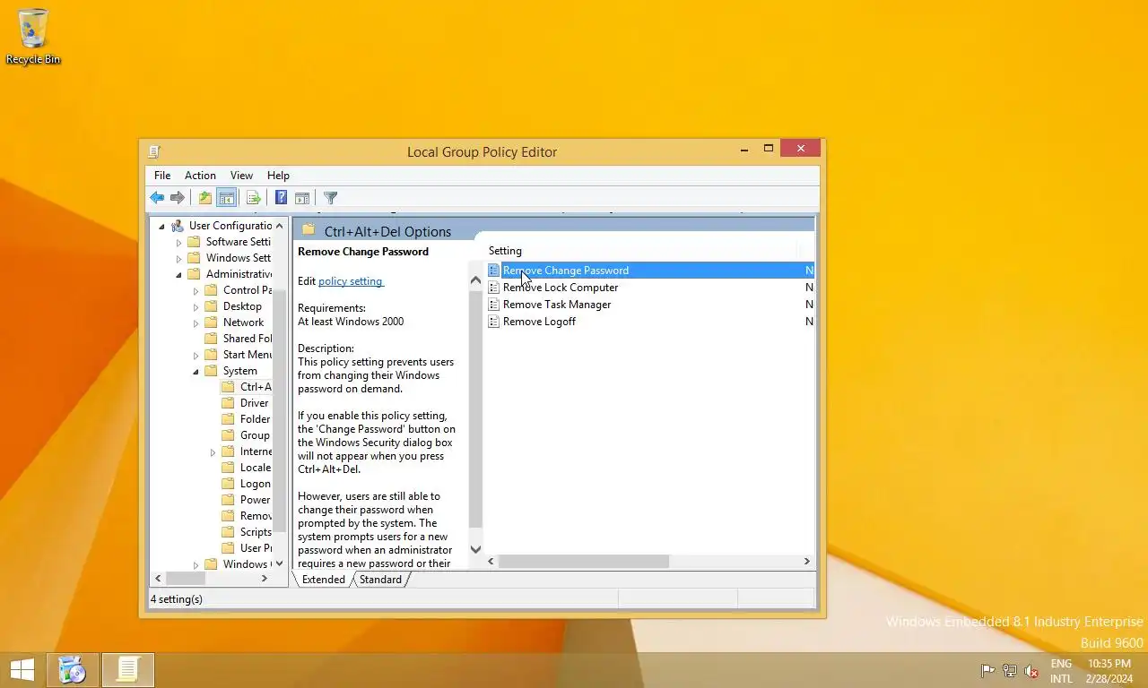
Task: Expand the Control Panel tree node
Action: 196,290
